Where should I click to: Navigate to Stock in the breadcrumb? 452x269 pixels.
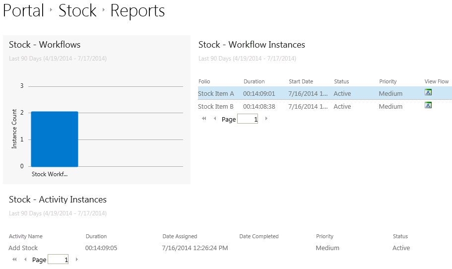pyautogui.click(x=77, y=10)
